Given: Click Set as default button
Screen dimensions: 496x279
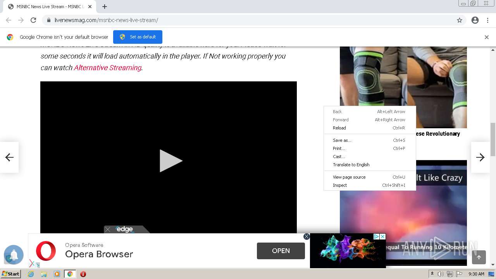Looking at the screenshot, I should 138,37.
